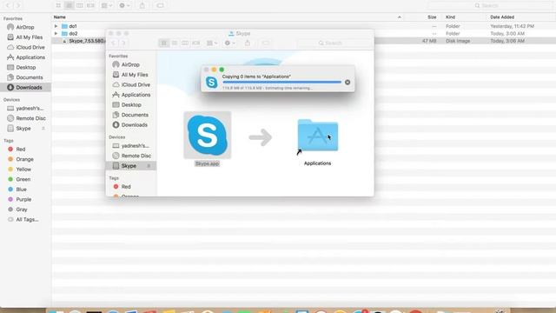Viewport: 556px width, 313px height.
Task: Switch to column view in the Skype window
Action: click(185, 43)
